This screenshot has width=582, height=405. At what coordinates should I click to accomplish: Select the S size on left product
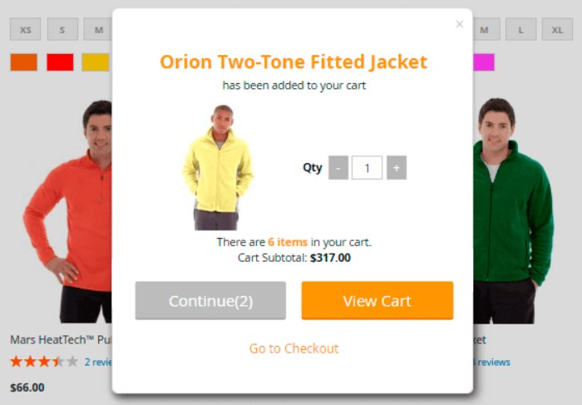pyautogui.click(x=62, y=29)
